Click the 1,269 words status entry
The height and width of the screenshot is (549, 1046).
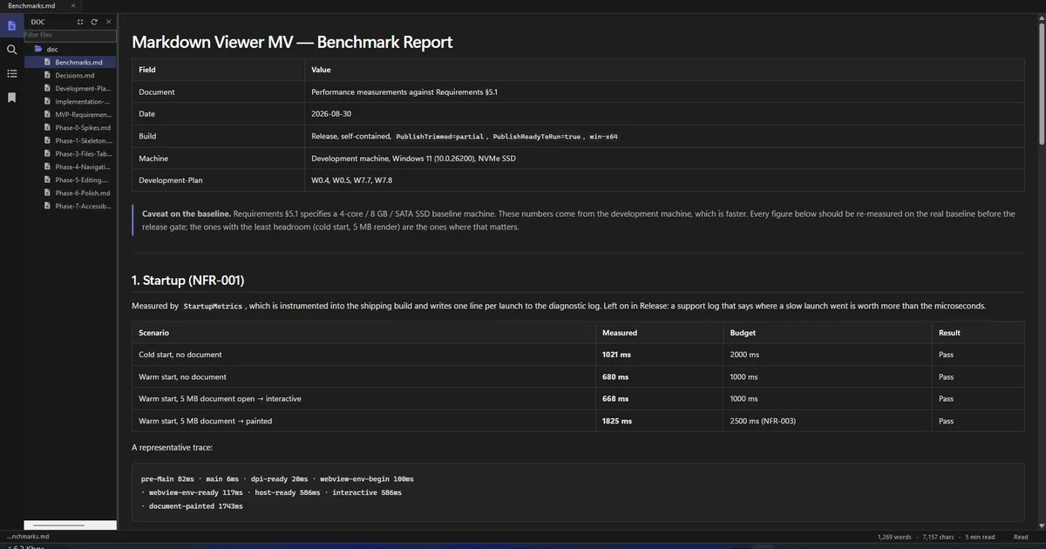click(894, 537)
